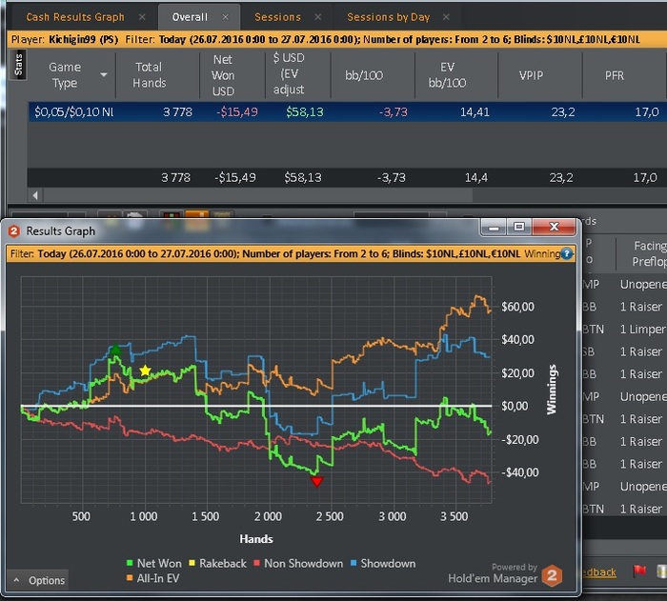Close the Sessions by Day tab
This screenshot has width=667, height=601.
pos(446,17)
